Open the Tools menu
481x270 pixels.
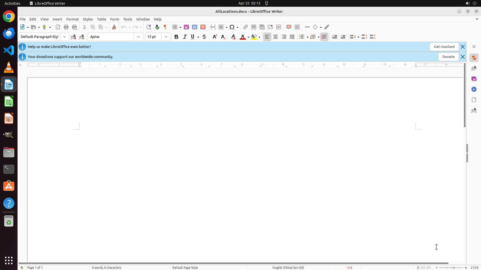(128, 19)
